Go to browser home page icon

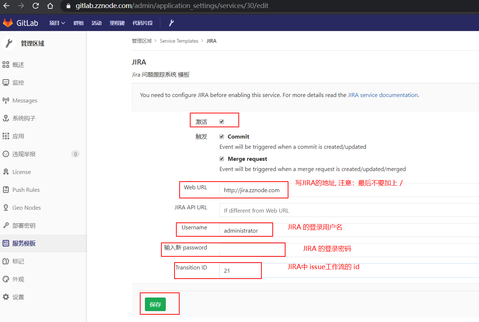50,6
